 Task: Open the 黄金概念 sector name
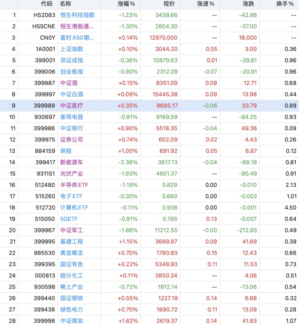[71, 253]
